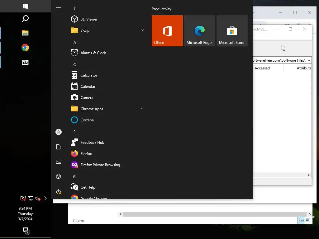Open Feedback Hub
Image resolution: width=319 pixels, height=239 pixels.
[107, 143]
